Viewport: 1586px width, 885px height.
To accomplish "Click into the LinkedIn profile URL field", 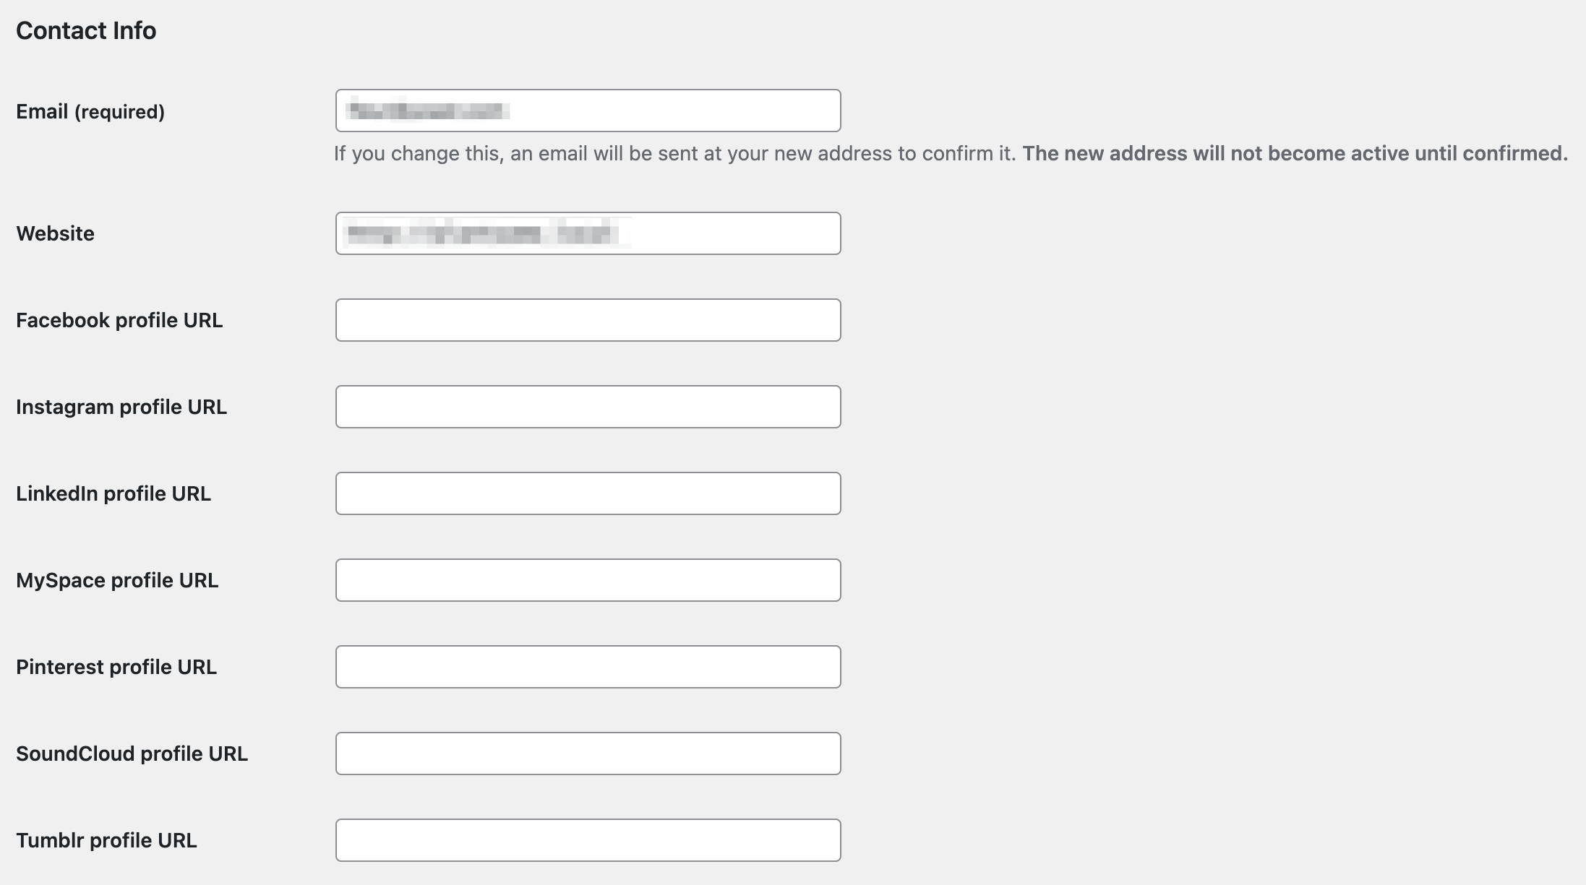I will (x=588, y=493).
